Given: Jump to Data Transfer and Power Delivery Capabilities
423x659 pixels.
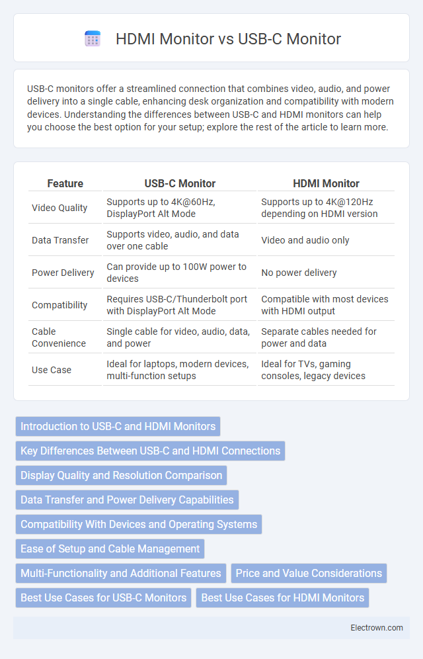Looking at the screenshot, I should 127,500.
